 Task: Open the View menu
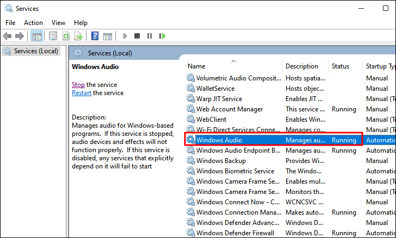pos(58,23)
